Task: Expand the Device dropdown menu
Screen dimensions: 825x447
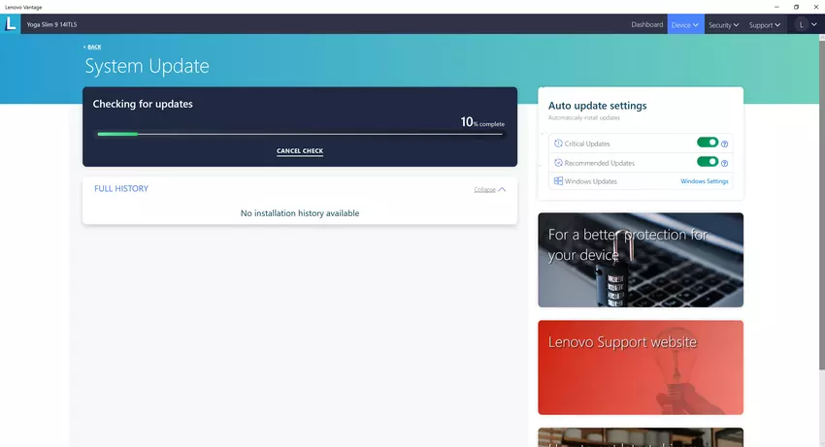Action: [x=684, y=24]
